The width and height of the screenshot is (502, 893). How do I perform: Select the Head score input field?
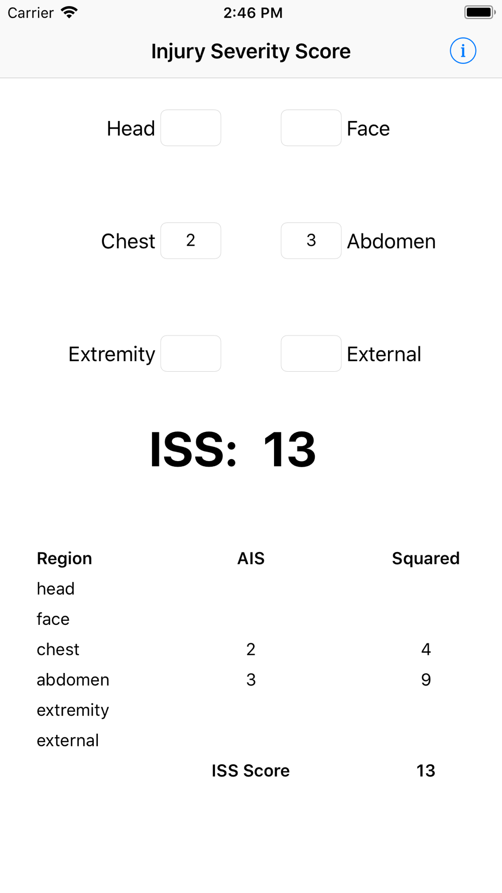click(x=191, y=128)
